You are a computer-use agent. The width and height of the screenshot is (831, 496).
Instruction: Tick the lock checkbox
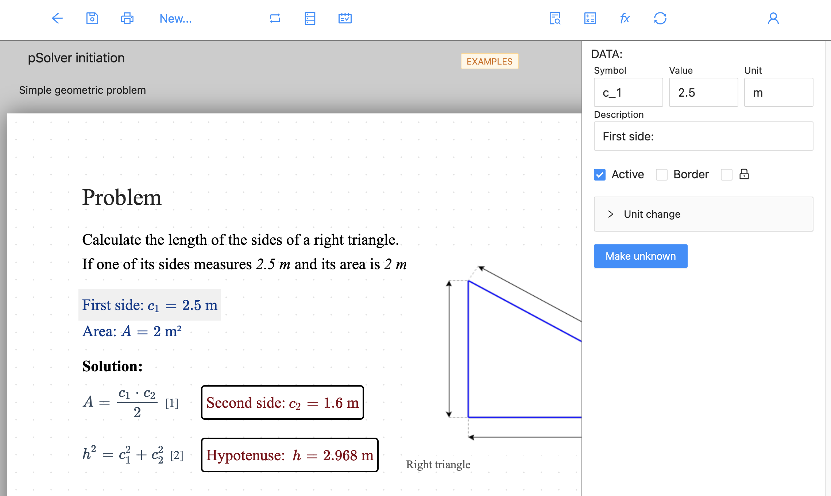point(727,175)
